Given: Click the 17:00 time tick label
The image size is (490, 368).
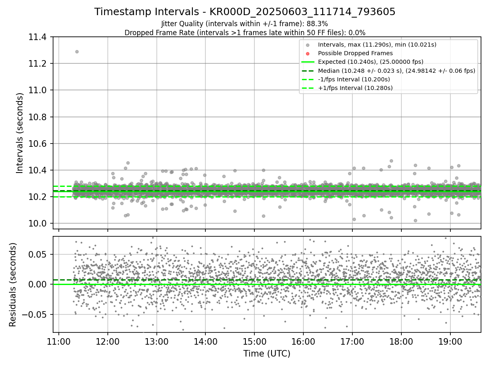Looking at the screenshot, I should (352, 341).
